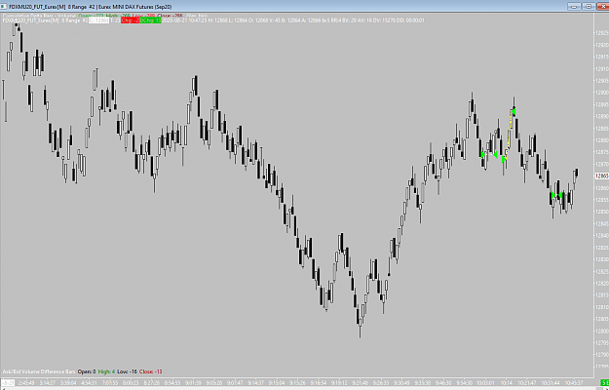
Task: Minimize the FDXMU20 chart window
Action: [574, 6]
